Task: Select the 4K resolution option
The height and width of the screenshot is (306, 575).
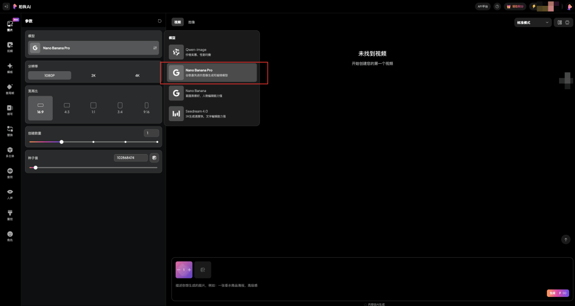Action: point(137,75)
